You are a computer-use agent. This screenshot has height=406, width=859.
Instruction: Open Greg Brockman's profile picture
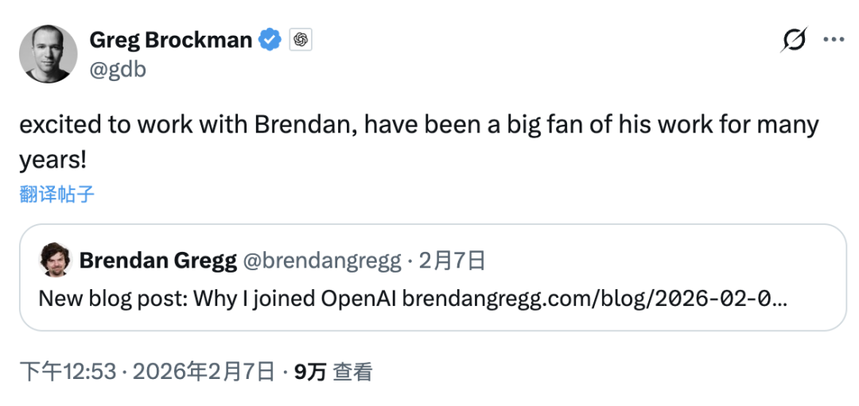pos(49,53)
